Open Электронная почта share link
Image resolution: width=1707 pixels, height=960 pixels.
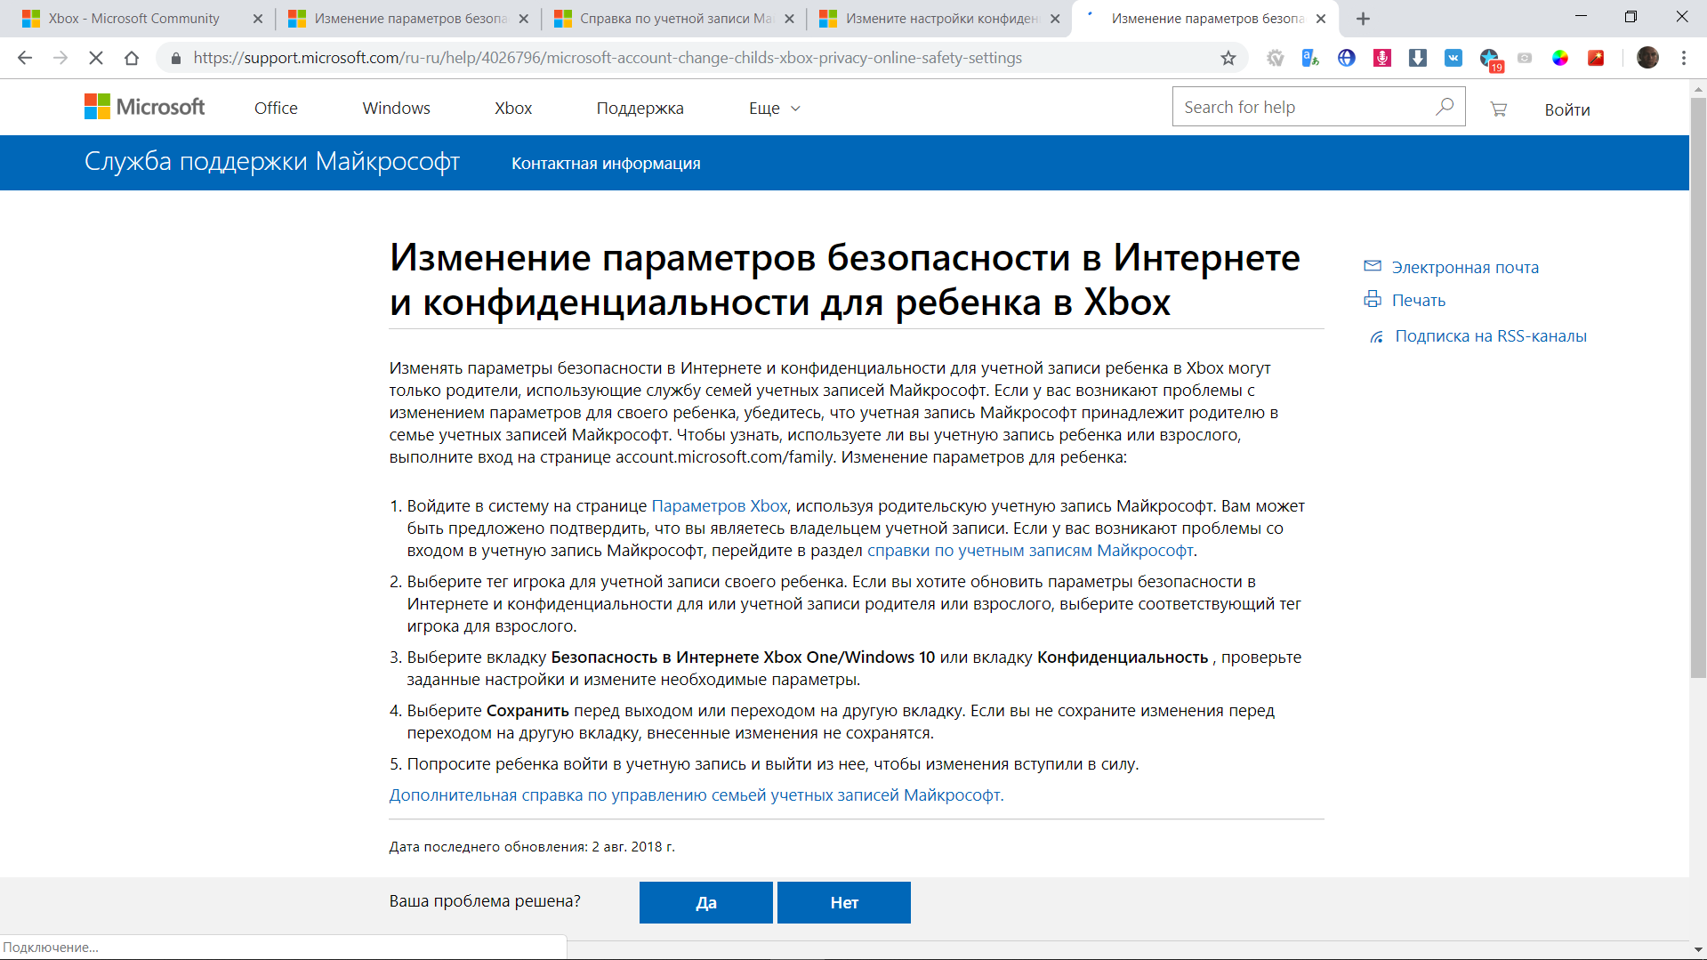(1465, 267)
